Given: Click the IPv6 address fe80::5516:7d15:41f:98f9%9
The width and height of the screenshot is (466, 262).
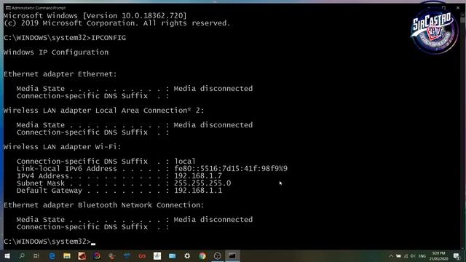Looking at the screenshot, I should [x=231, y=169].
